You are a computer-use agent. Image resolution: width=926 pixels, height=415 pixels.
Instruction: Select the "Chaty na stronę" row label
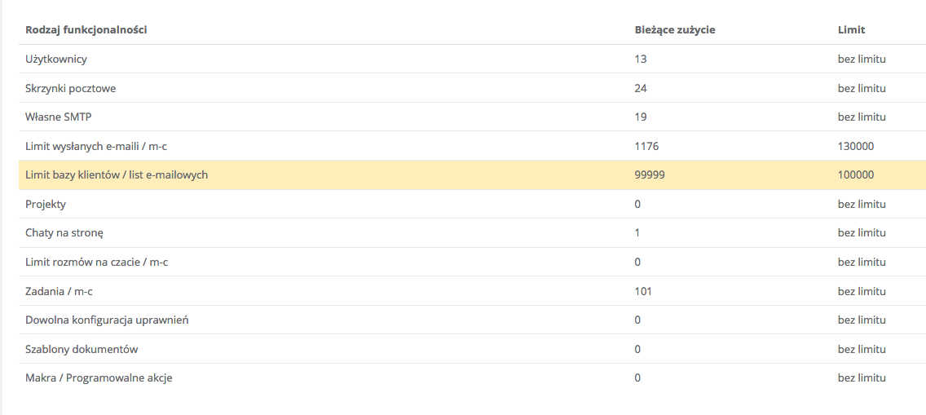click(x=64, y=233)
